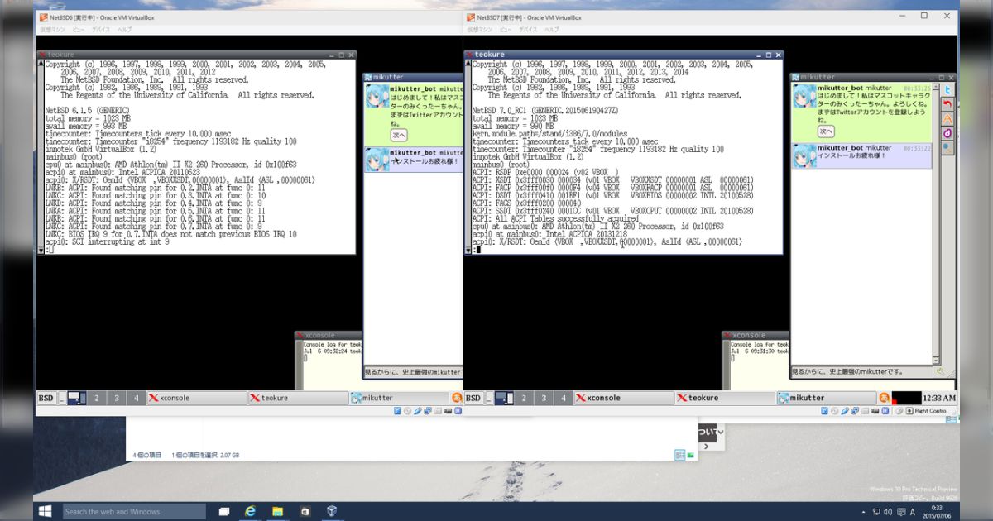Click mikutter_bot avatar in NetBSD6 first post
This screenshot has height=521, width=993.
point(377,97)
